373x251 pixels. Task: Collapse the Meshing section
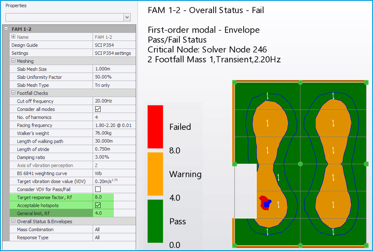[x=14, y=61]
